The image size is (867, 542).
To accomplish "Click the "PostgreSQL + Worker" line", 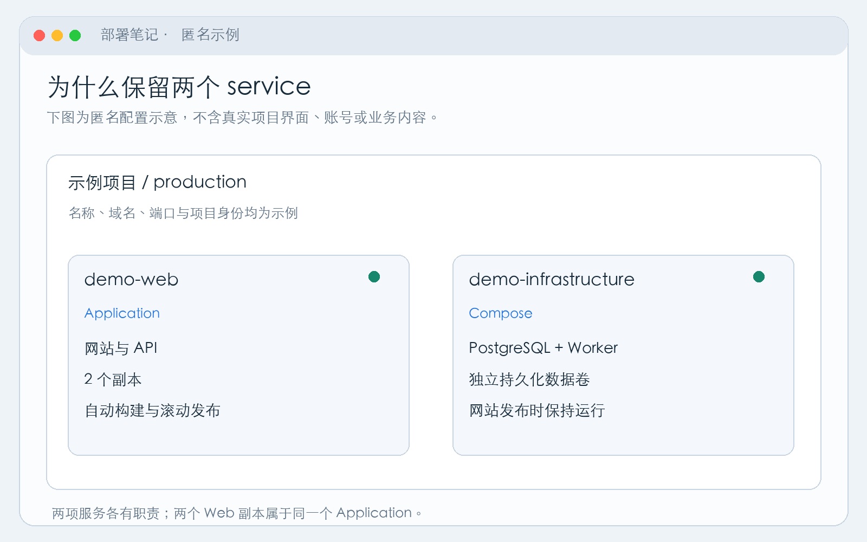I will point(544,348).
